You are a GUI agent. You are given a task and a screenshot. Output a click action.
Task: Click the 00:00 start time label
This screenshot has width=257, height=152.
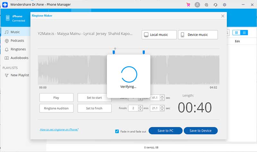click(43, 87)
